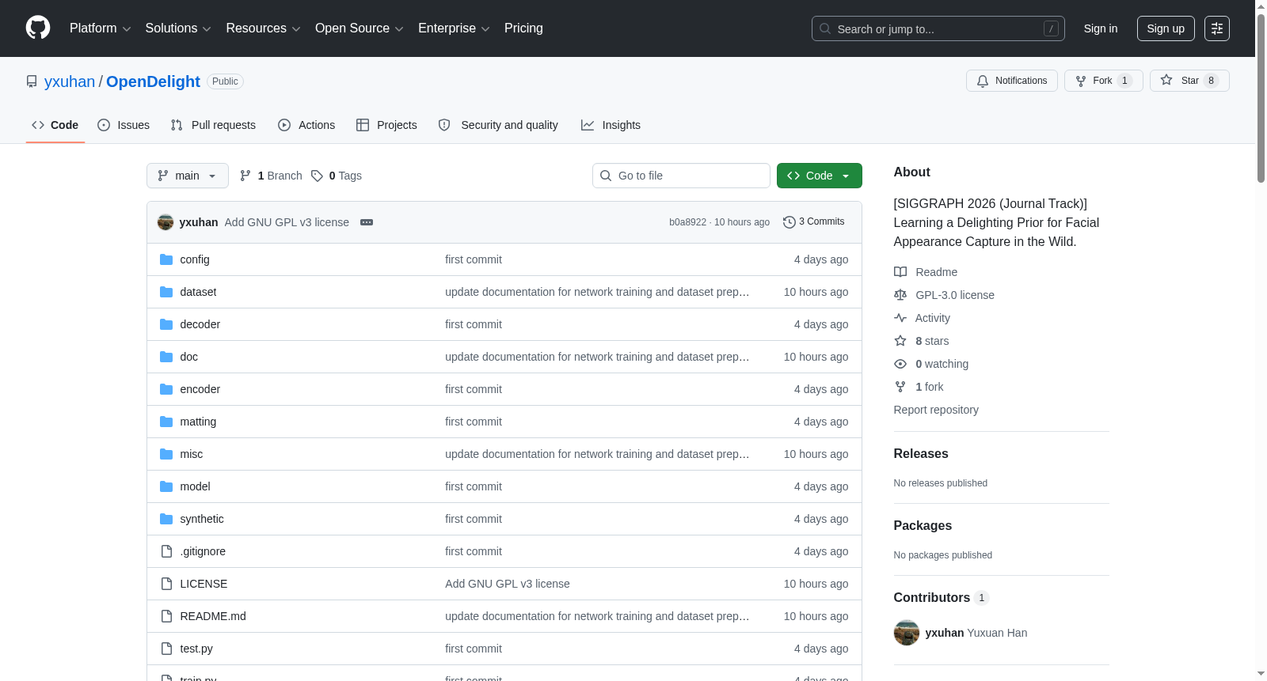This screenshot has width=1267, height=681.
Task: Click the pulse icon next to Activity
Action: pyautogui.click(x=900, y=318)
